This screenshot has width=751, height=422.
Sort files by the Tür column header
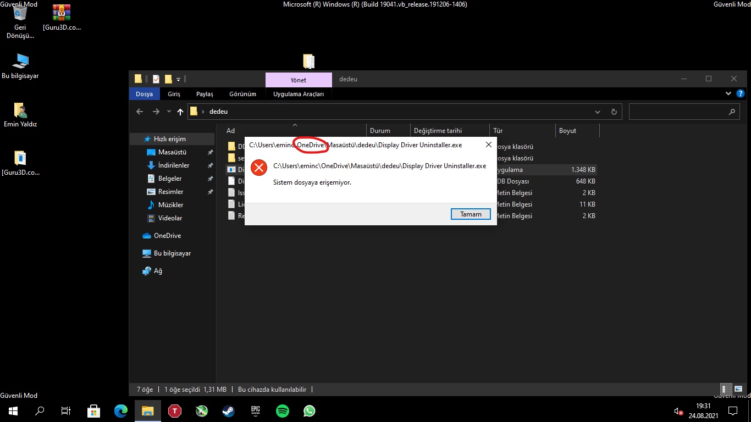pos(522,131)
